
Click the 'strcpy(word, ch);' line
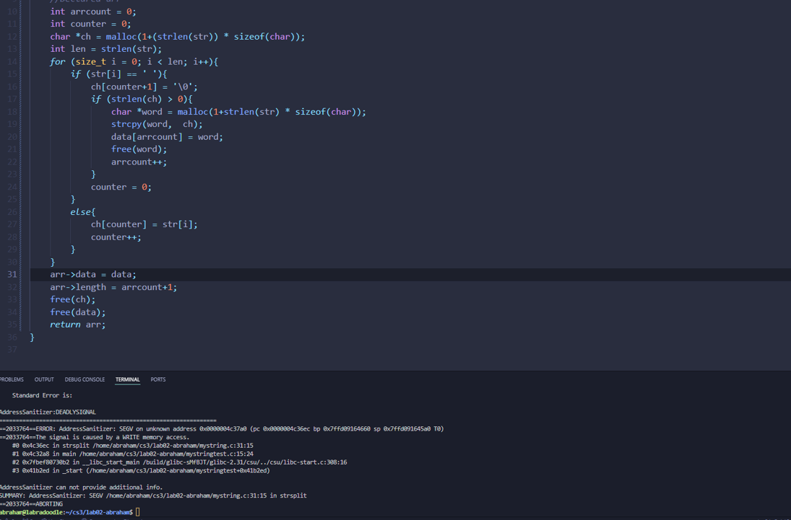point(157,124)
